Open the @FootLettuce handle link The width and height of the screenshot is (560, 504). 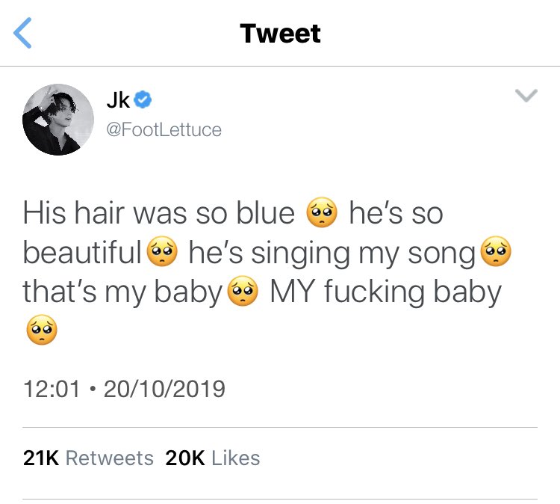coord(164,129)
